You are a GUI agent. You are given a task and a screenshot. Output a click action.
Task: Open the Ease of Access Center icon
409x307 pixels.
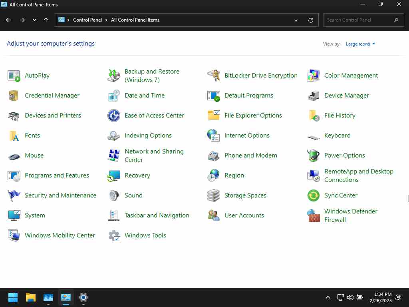[114, 116]
